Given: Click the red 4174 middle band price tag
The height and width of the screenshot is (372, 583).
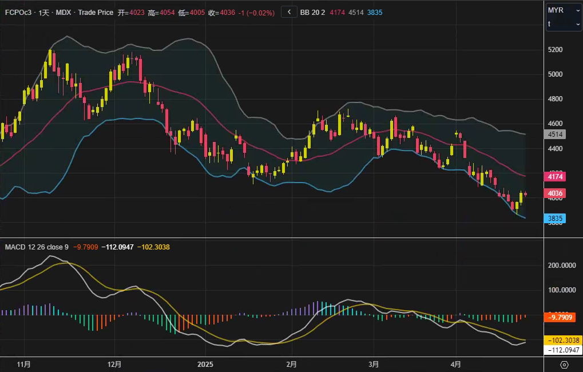Looking at the screenshot, I should (556, 177).
